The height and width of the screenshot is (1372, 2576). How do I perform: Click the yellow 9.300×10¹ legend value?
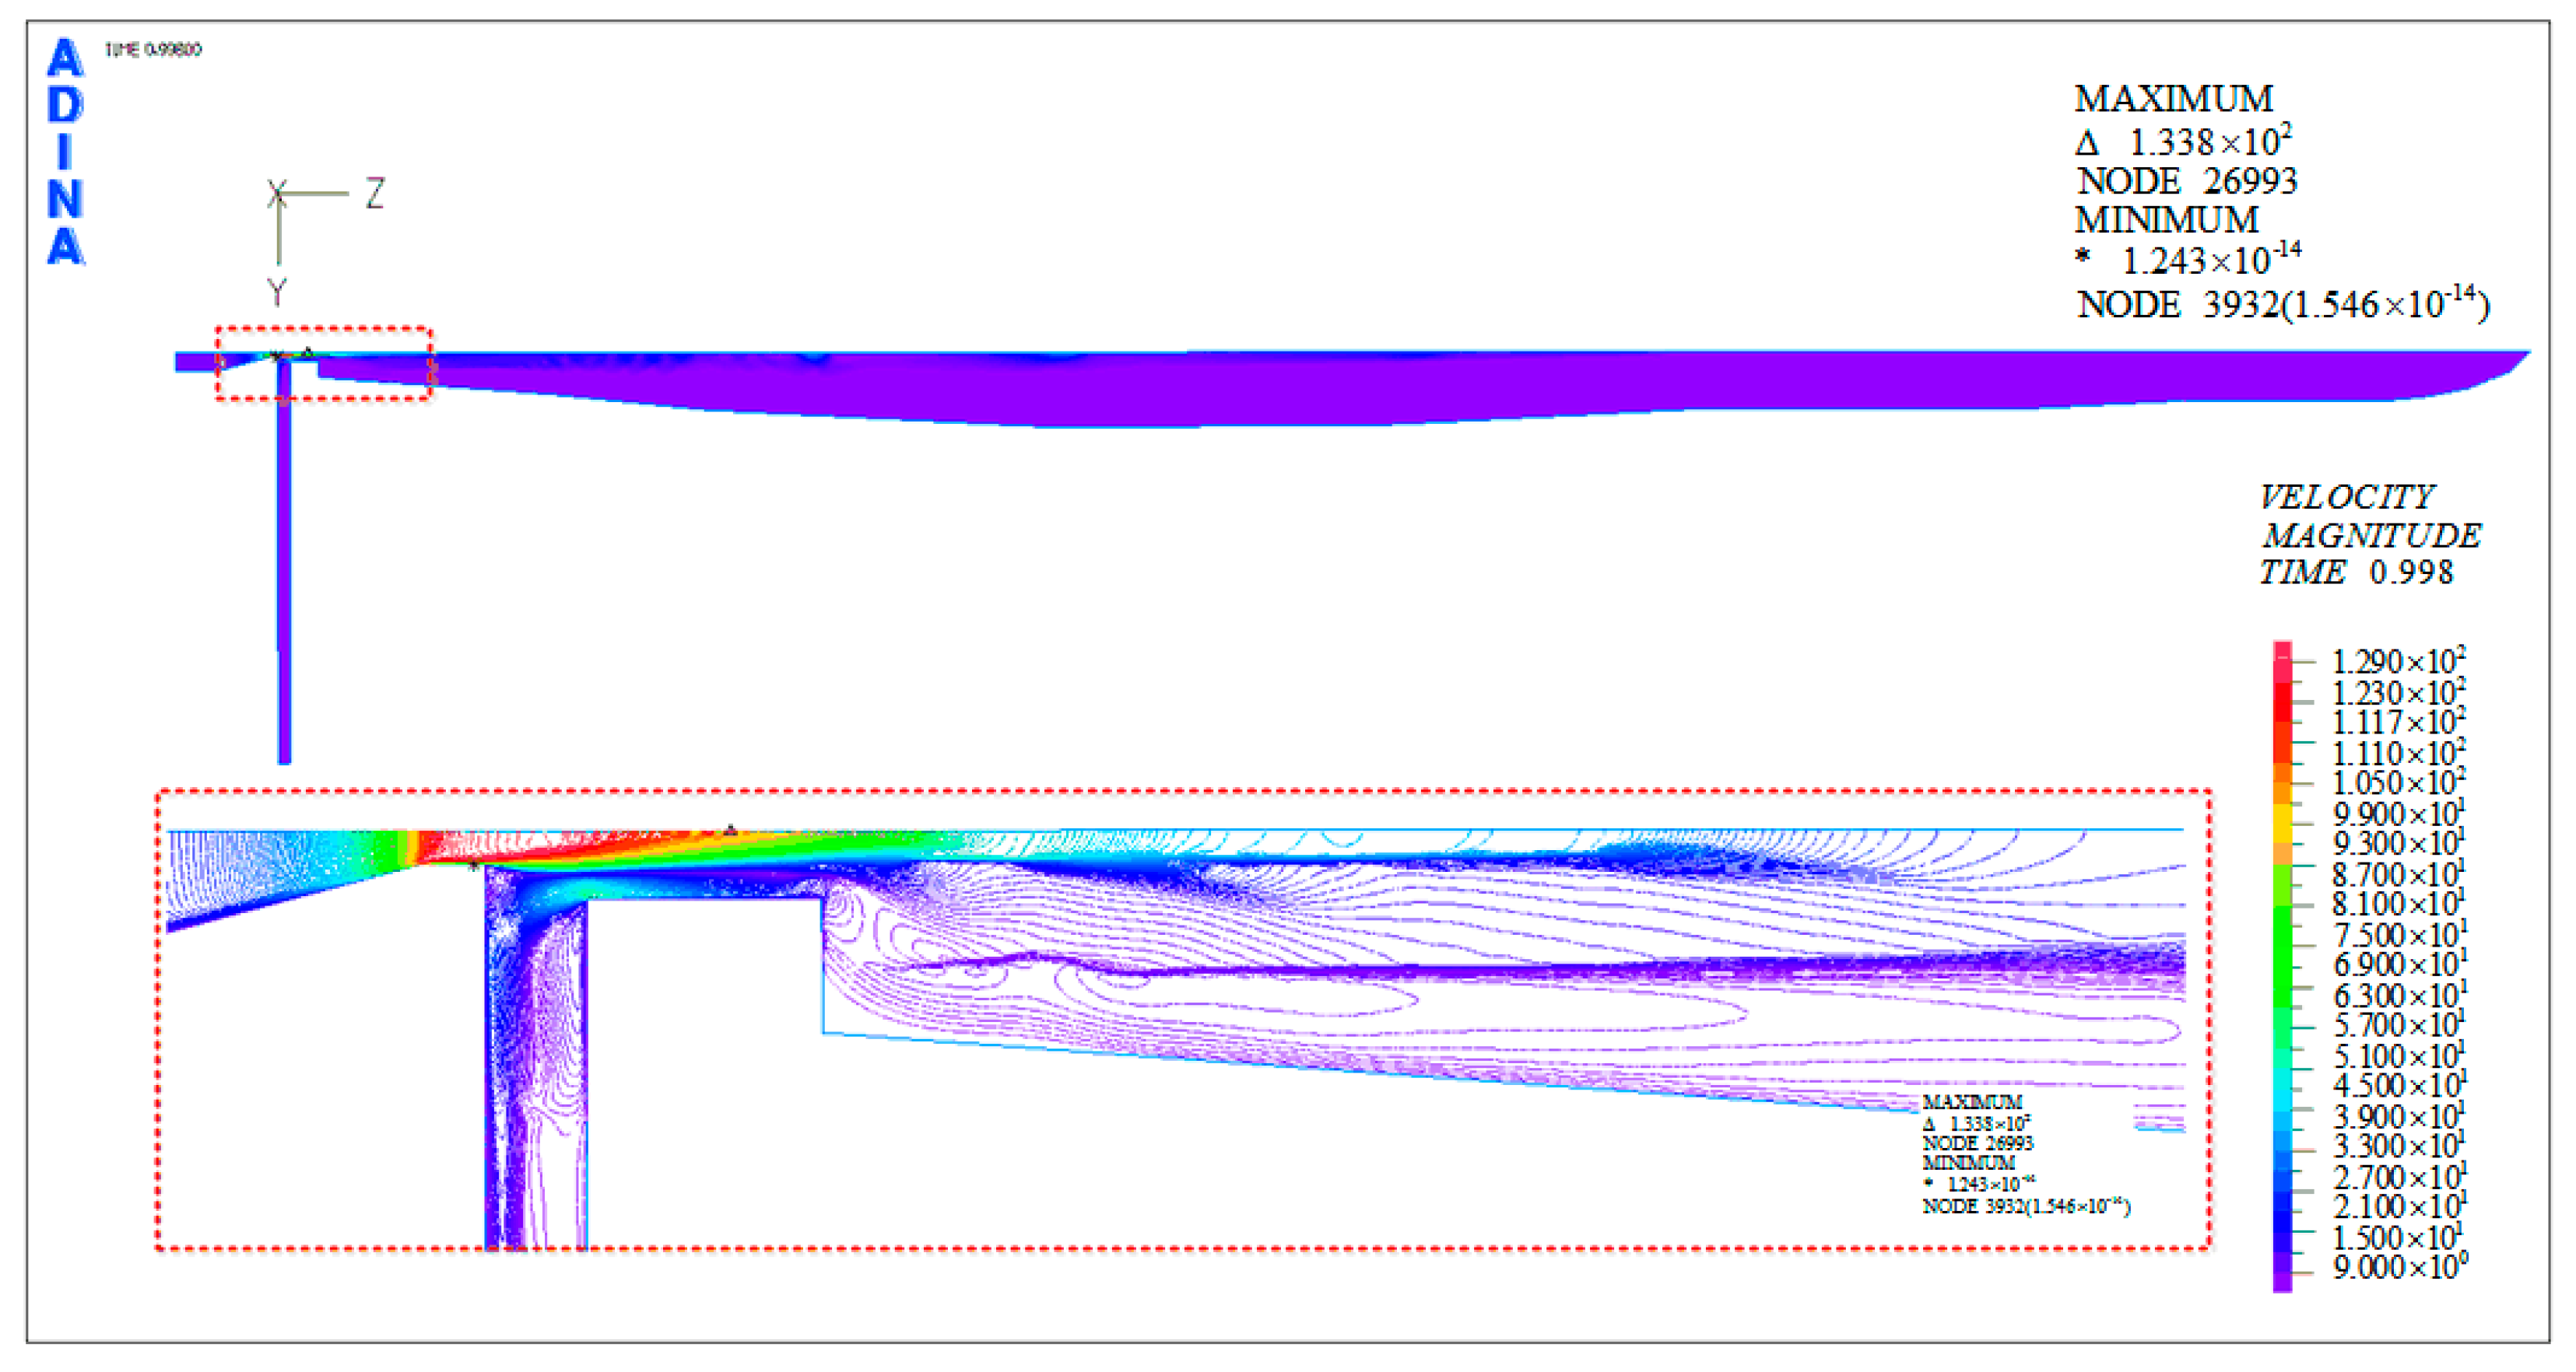2397,843
